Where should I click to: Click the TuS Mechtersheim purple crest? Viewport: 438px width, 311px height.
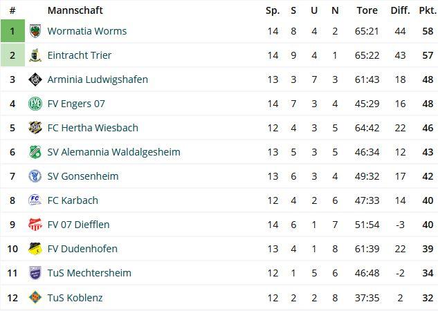[x=35, y=273]
